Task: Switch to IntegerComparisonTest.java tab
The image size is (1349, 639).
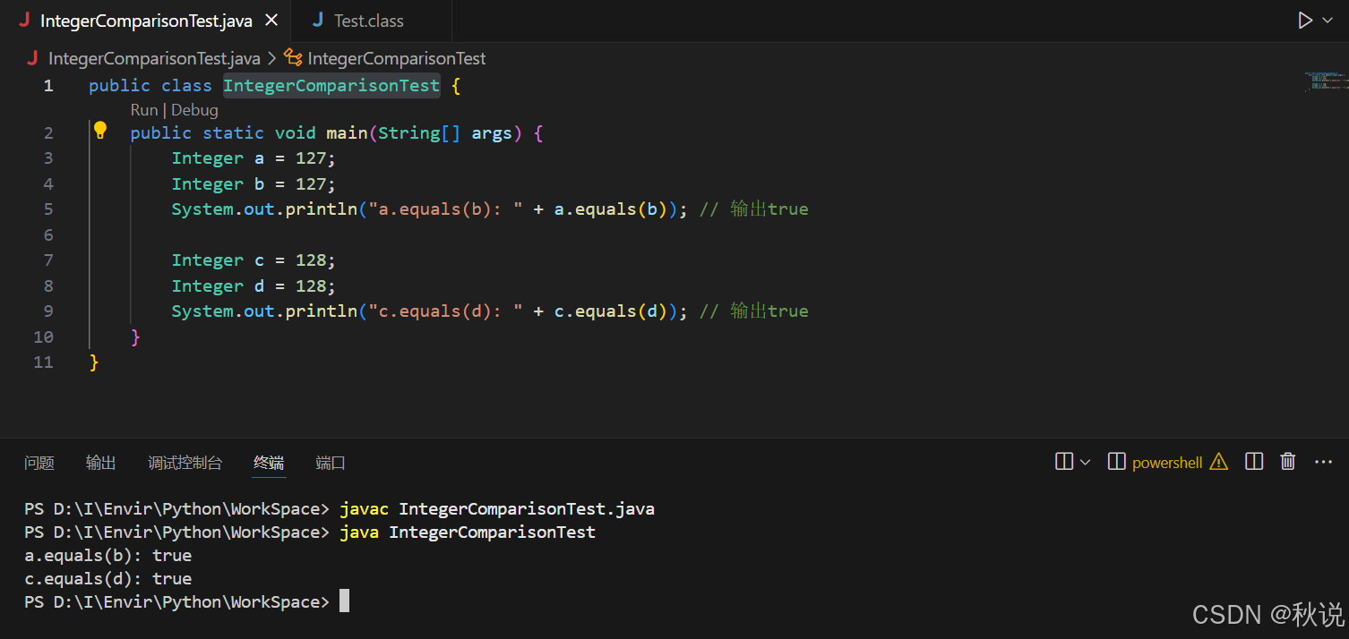Action: pos(146,21)
